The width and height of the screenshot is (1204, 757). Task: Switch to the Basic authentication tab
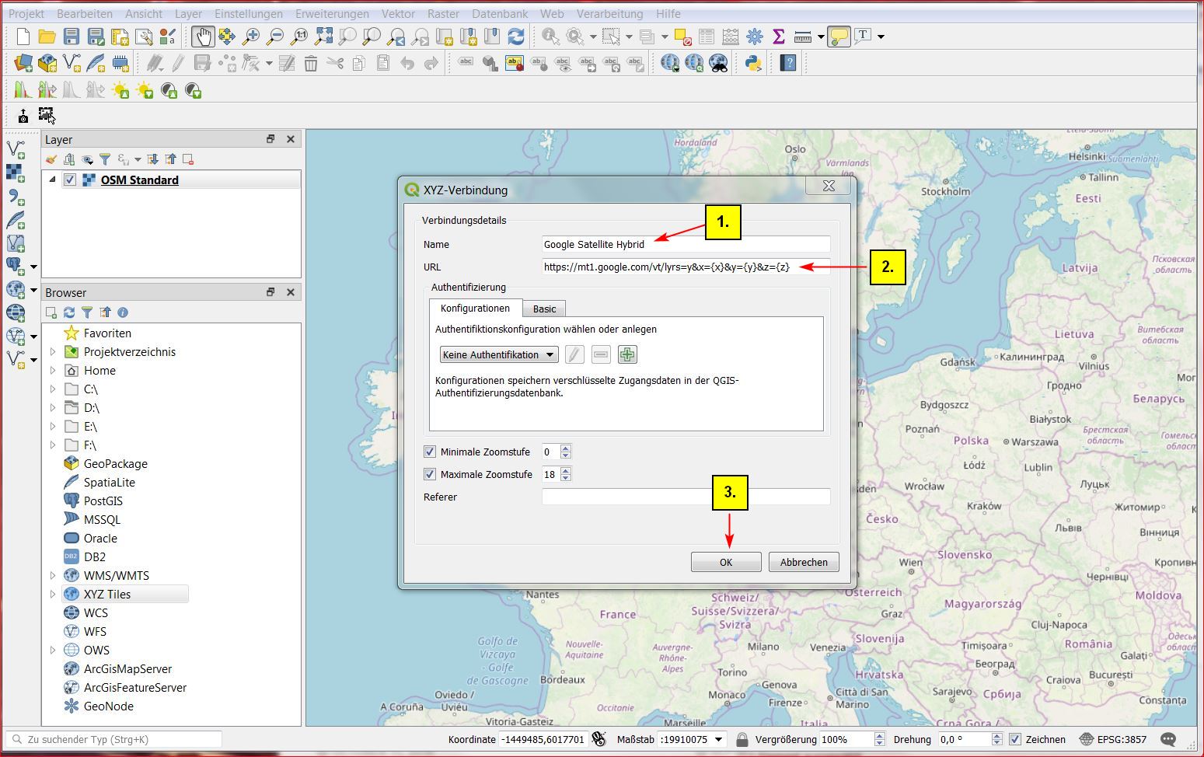(544, 309)
